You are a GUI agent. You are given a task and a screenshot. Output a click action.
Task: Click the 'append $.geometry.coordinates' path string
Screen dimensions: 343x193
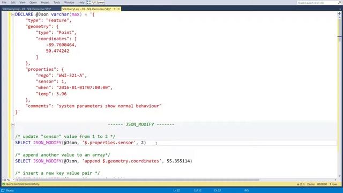[122, 161]
